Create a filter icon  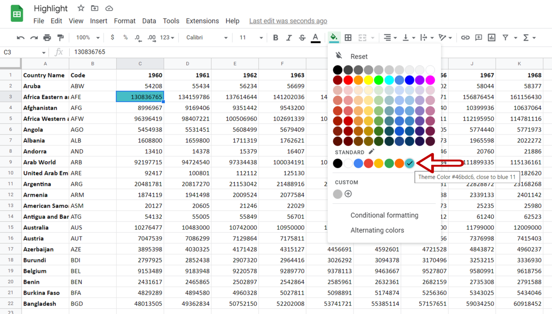(505, 38)
